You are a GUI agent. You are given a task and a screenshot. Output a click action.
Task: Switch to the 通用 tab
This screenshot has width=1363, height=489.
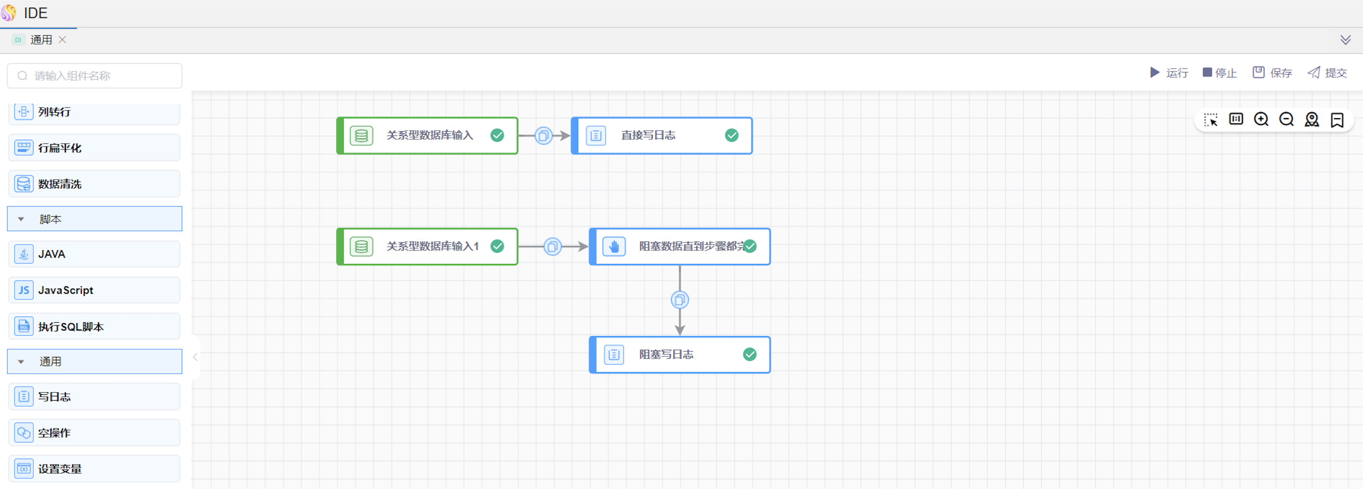pos(40,40)
